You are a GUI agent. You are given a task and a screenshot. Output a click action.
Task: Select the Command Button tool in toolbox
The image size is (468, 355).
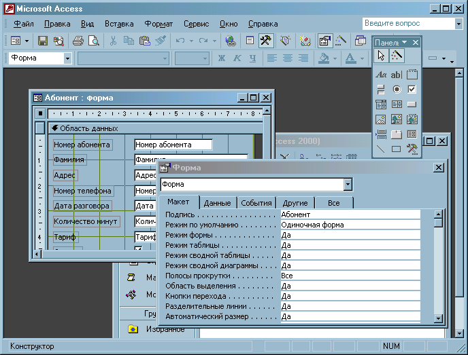[412, 105]
